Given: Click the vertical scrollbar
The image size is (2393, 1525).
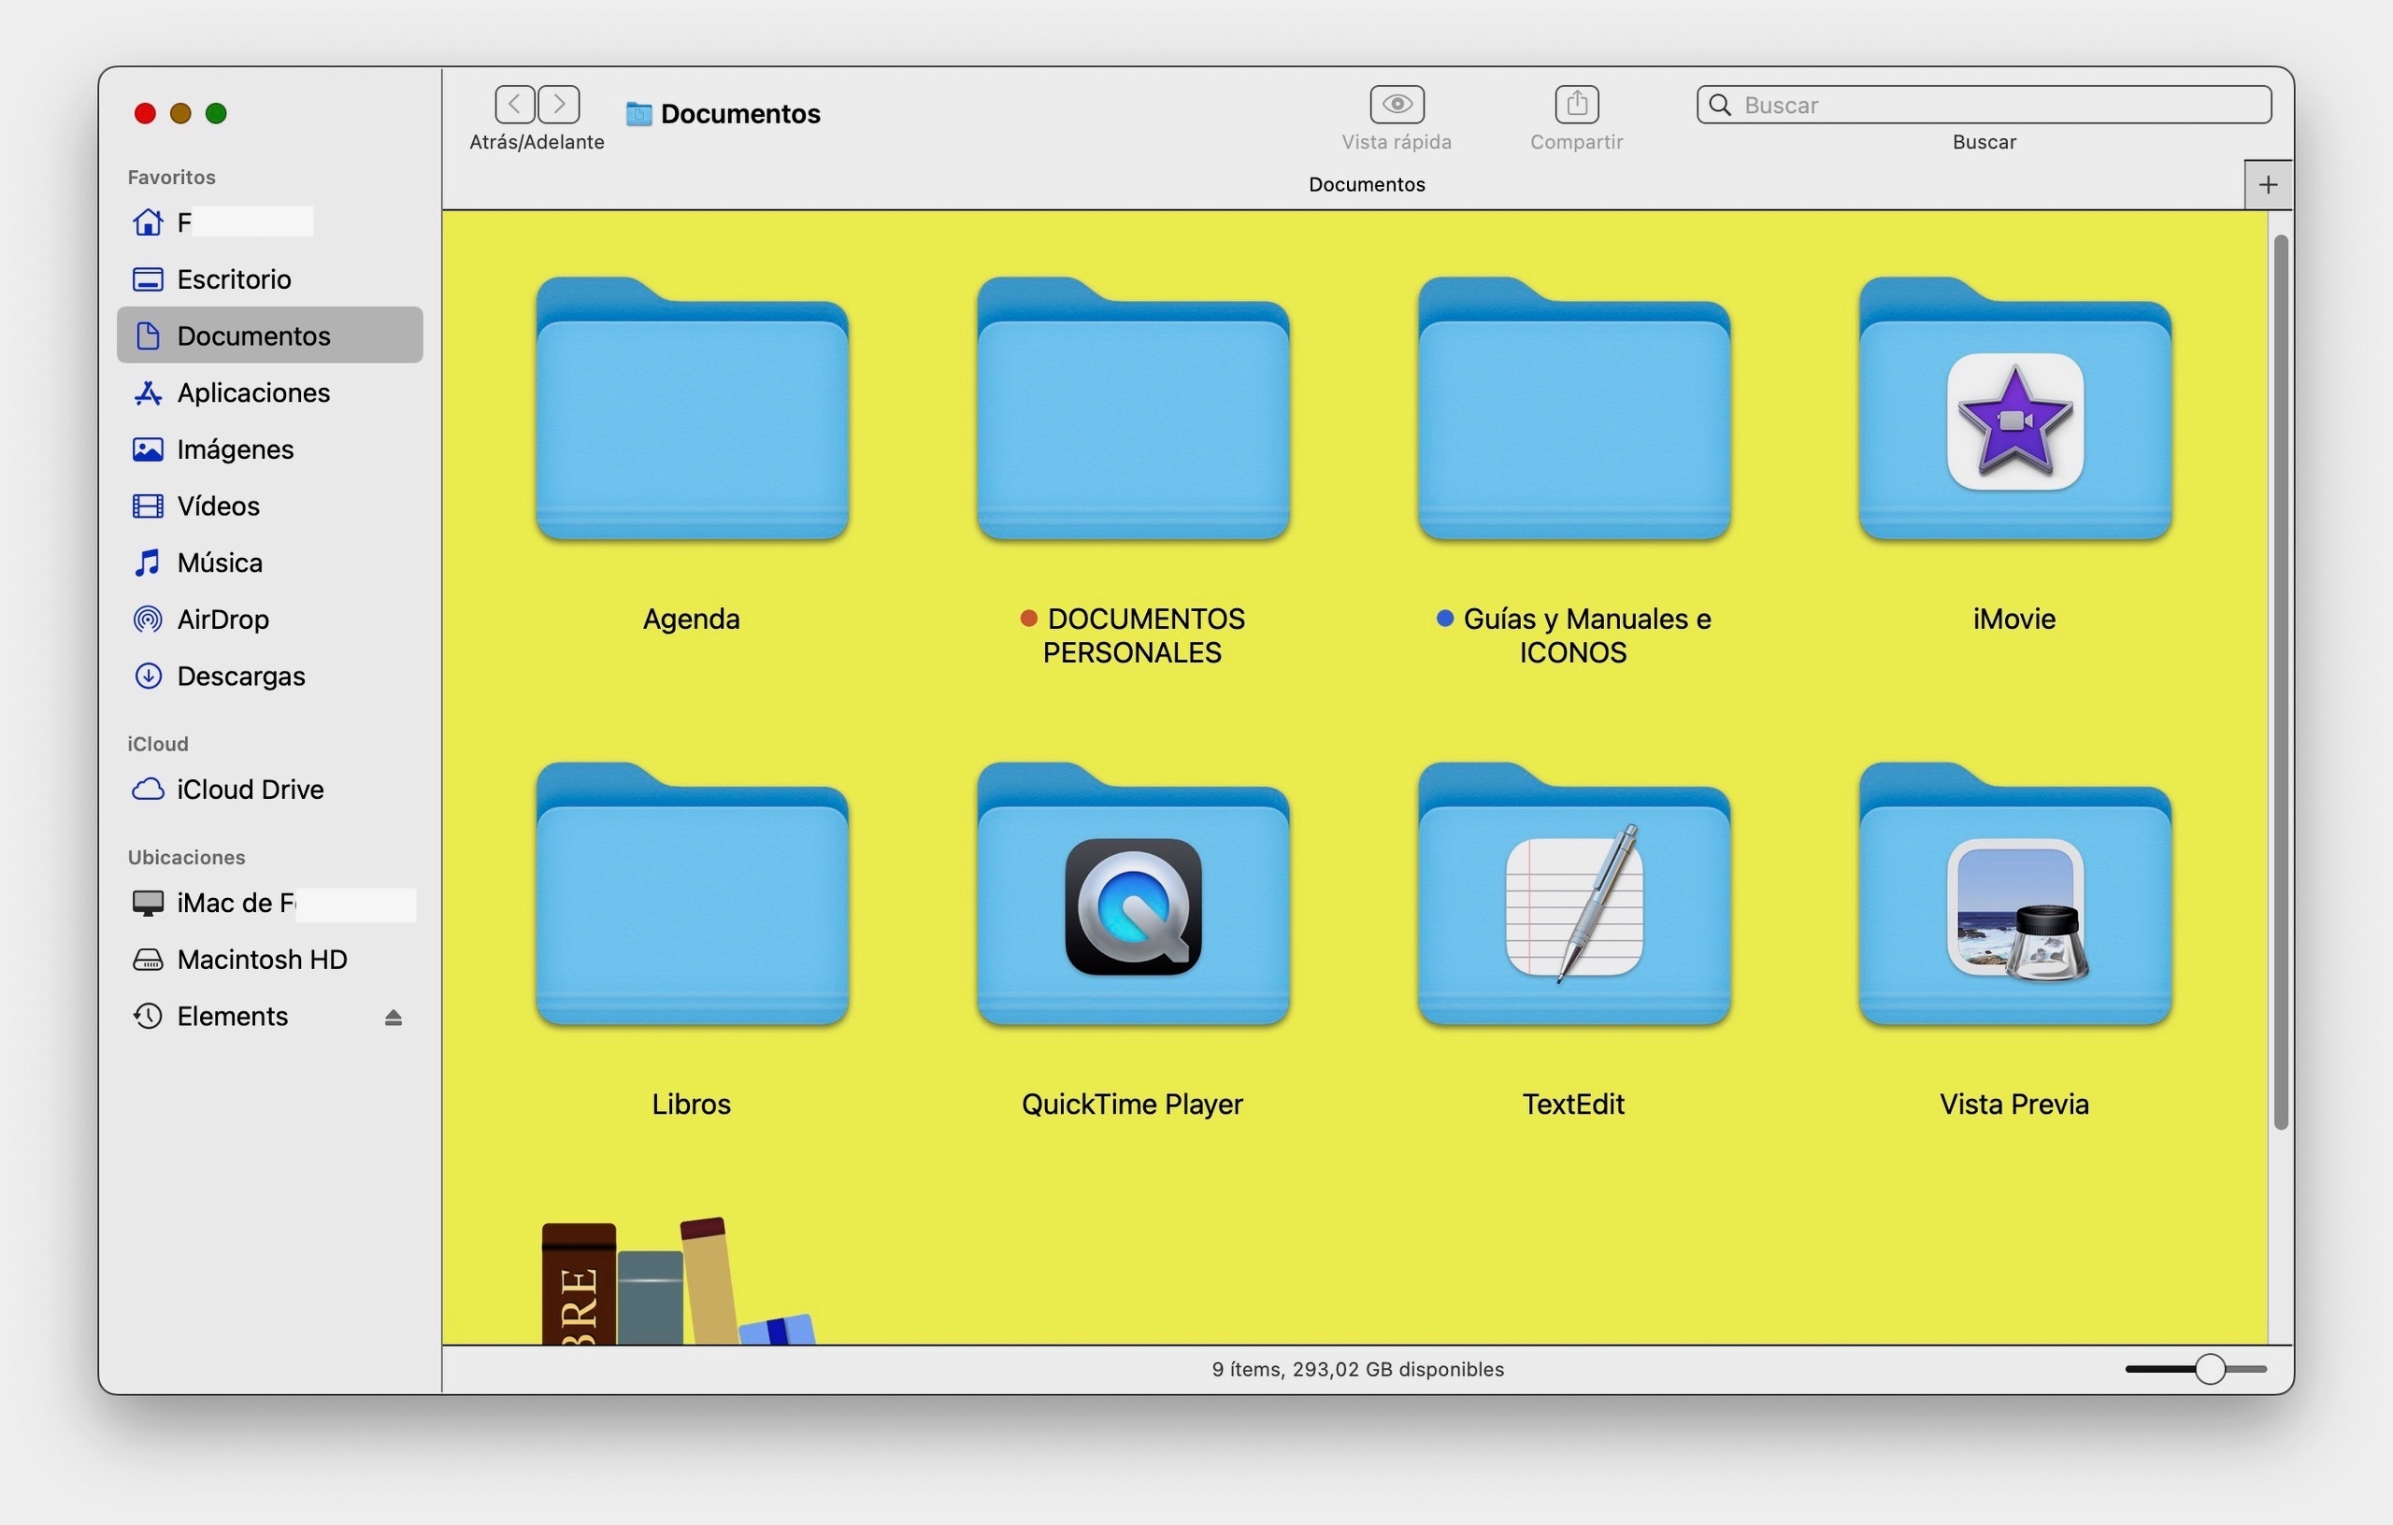Looking at the screenshot, I should point(2281,681).
